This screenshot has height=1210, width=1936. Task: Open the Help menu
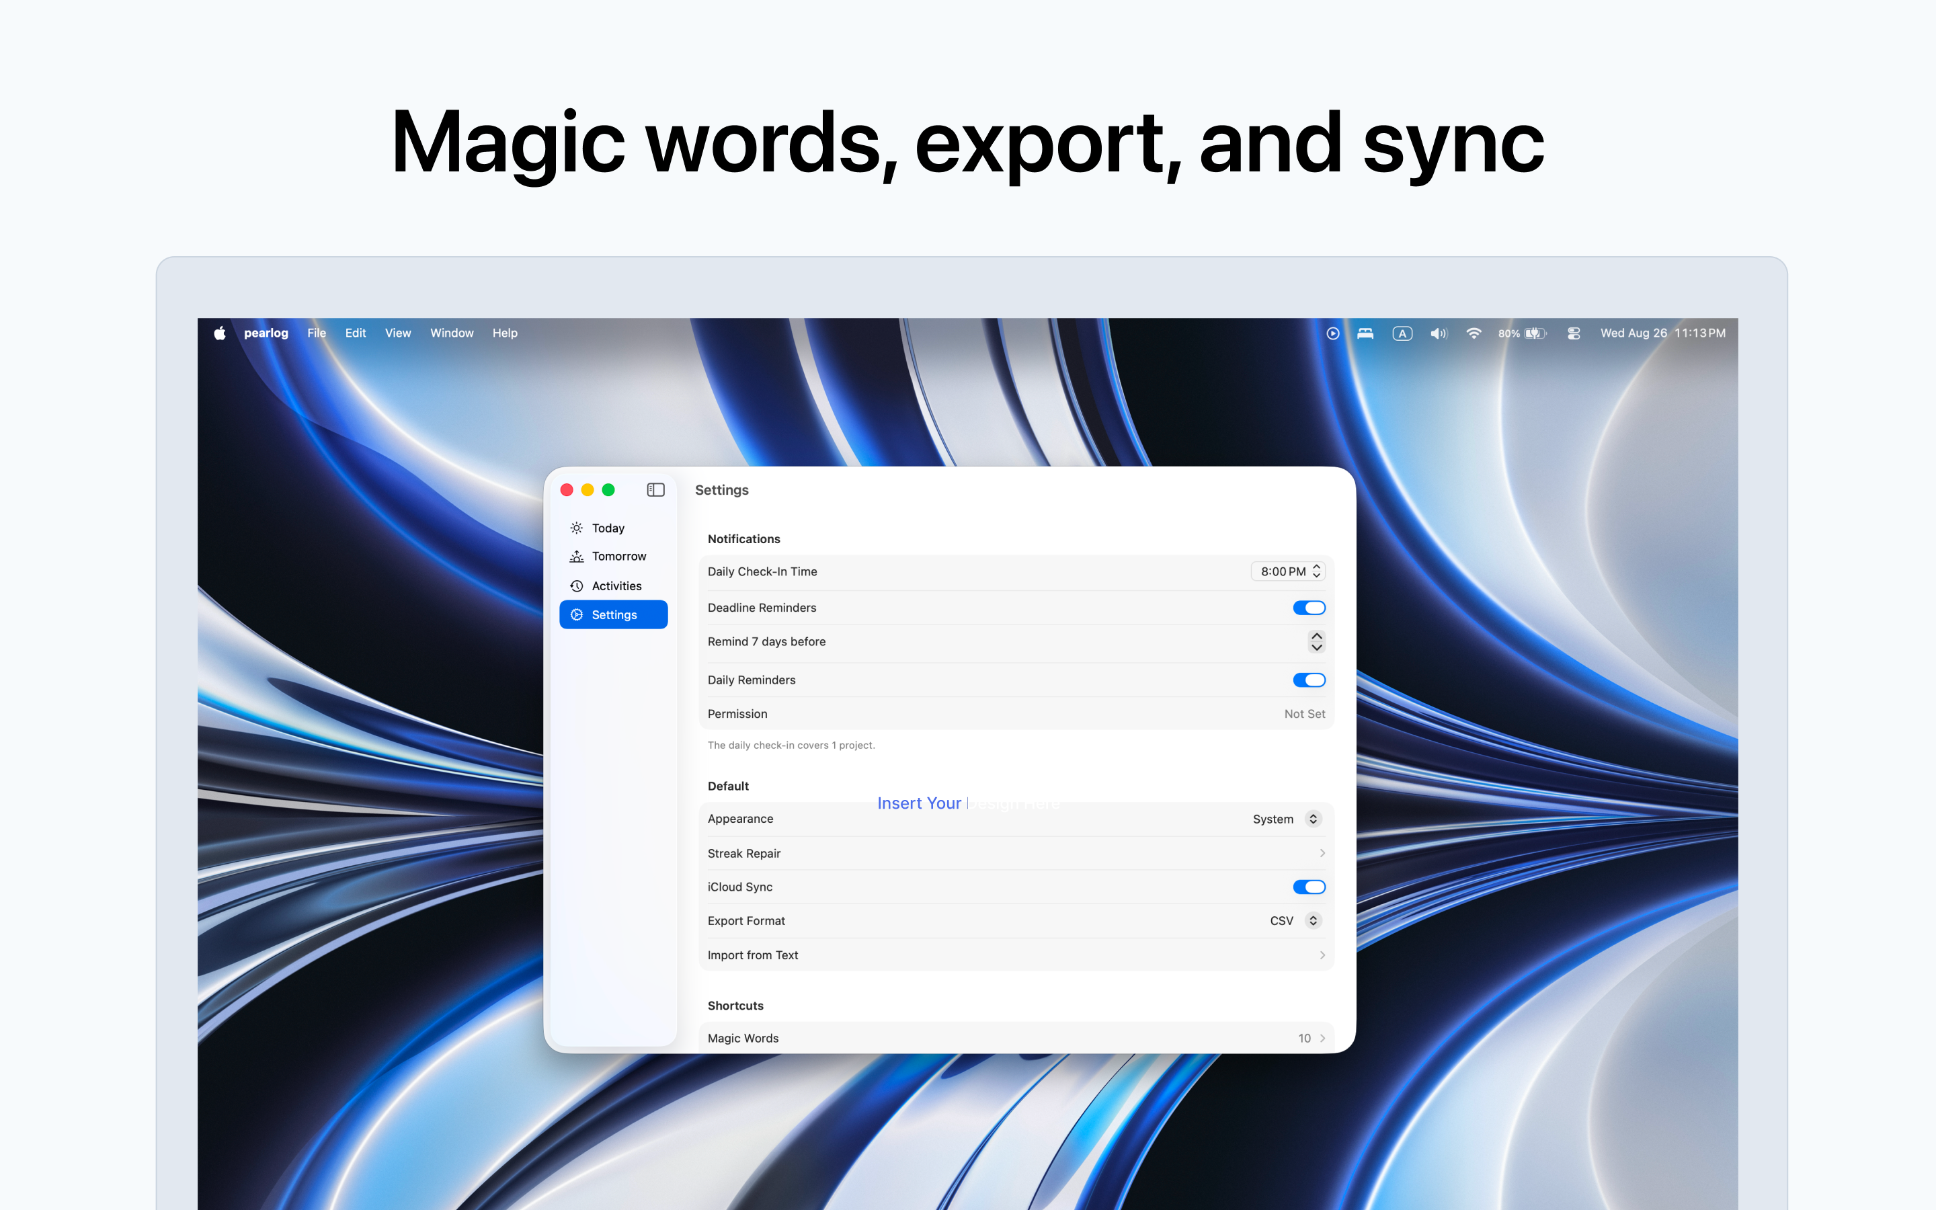pos(505,333)
